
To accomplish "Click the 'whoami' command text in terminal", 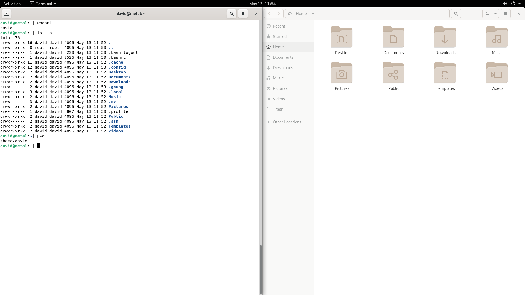I will pyautogui.click(x=44, y=23).
